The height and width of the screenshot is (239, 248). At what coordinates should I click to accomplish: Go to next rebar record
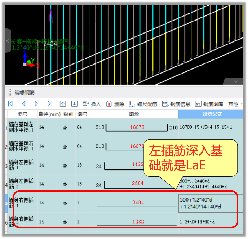(x=36, y=104)
